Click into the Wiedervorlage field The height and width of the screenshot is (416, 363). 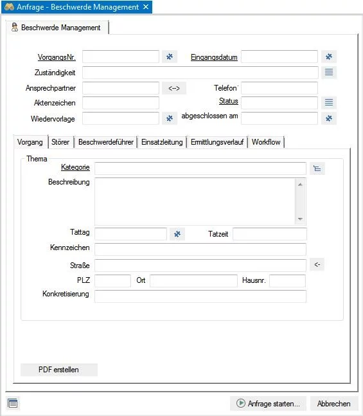tap(121, 118)
